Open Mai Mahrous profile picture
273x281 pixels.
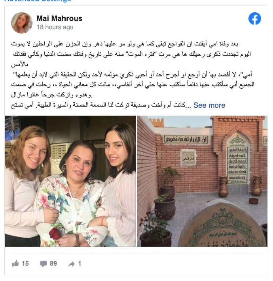coord(22,23)
